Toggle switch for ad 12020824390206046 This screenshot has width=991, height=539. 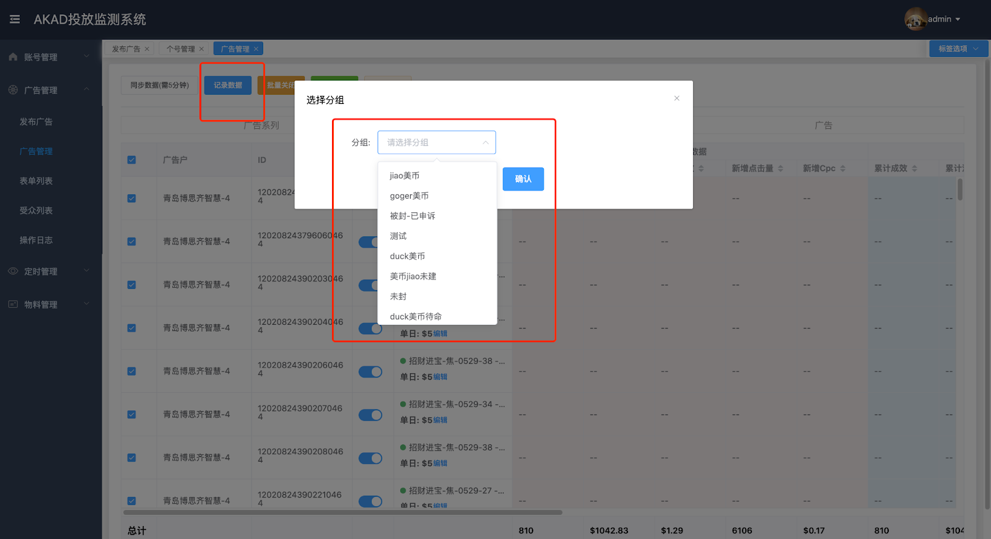(x=370, y=371)
